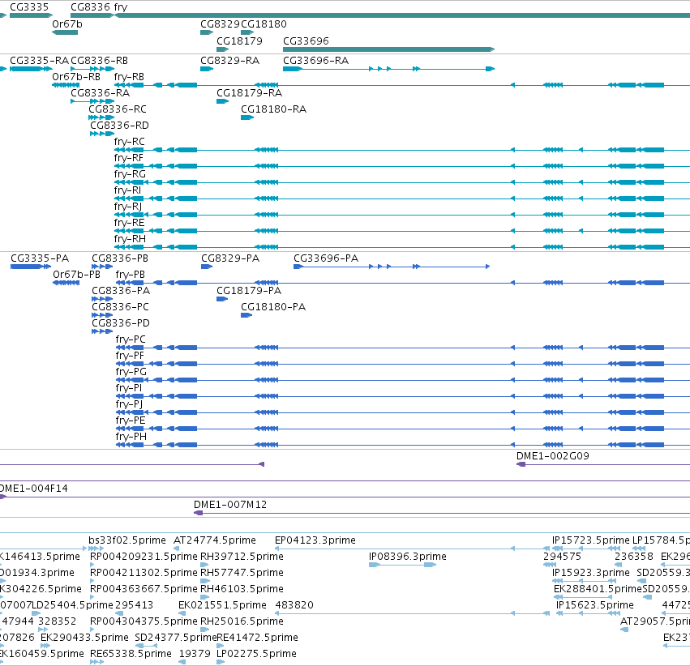Click the CG8329 gene label
Viewport: 690px width, 666px height.
[x=220, y=24]
